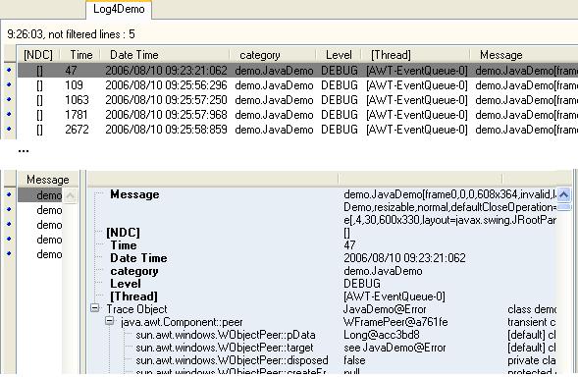Select the log row with time 47
This screenshot has height=377, width=578.
tap(298, 71)
